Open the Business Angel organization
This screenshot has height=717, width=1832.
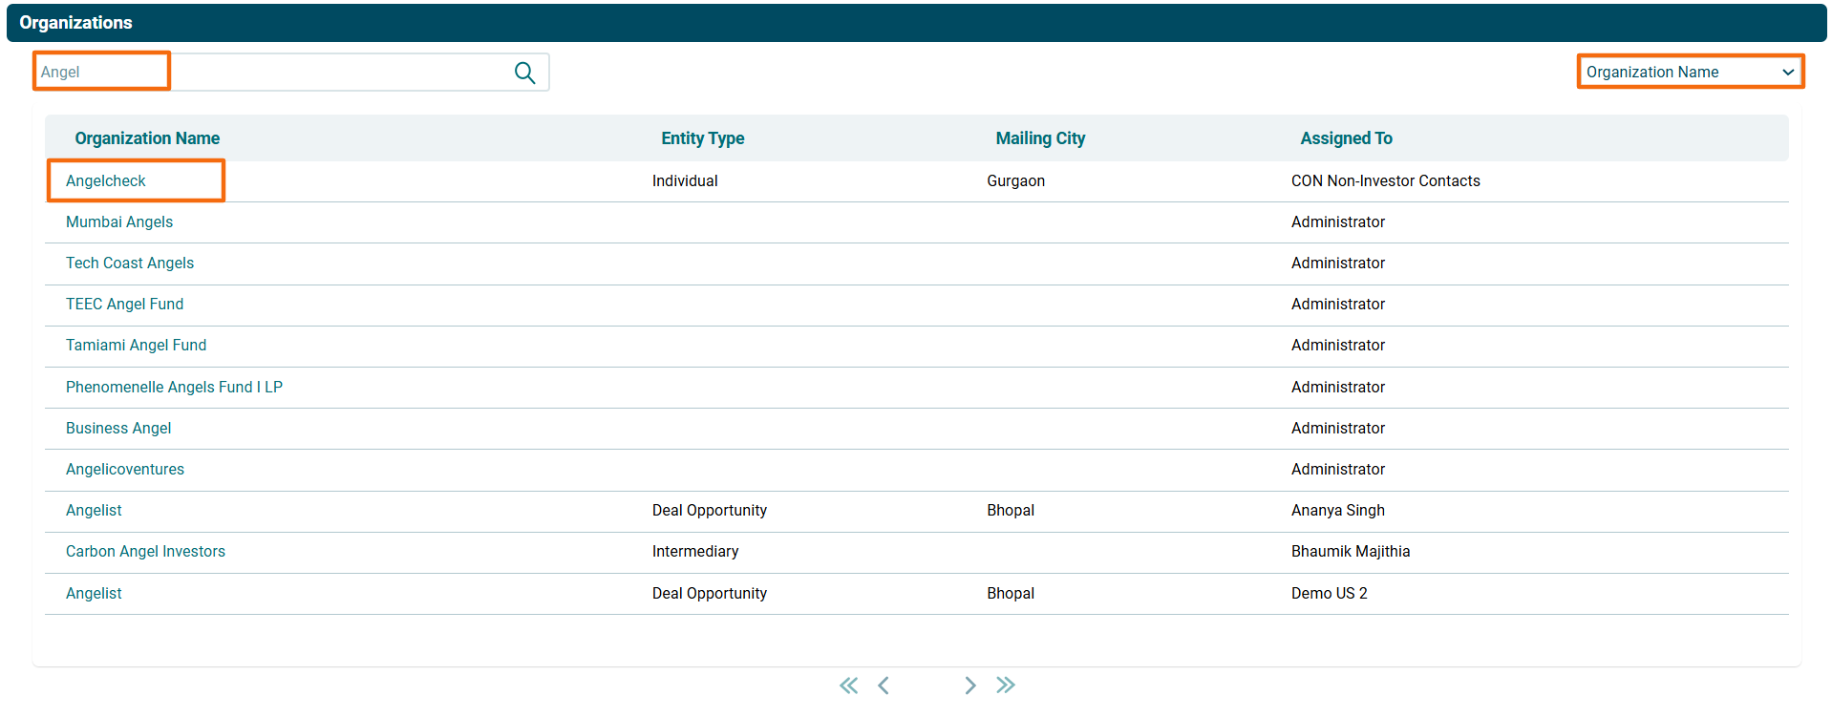pyautogui.click(x=118, y=429)
